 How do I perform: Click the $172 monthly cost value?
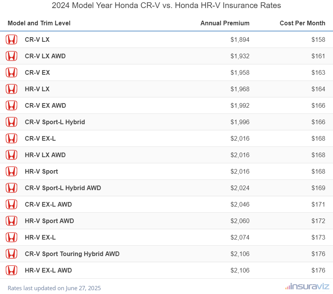pyautogui.click(x=318, y=221)
